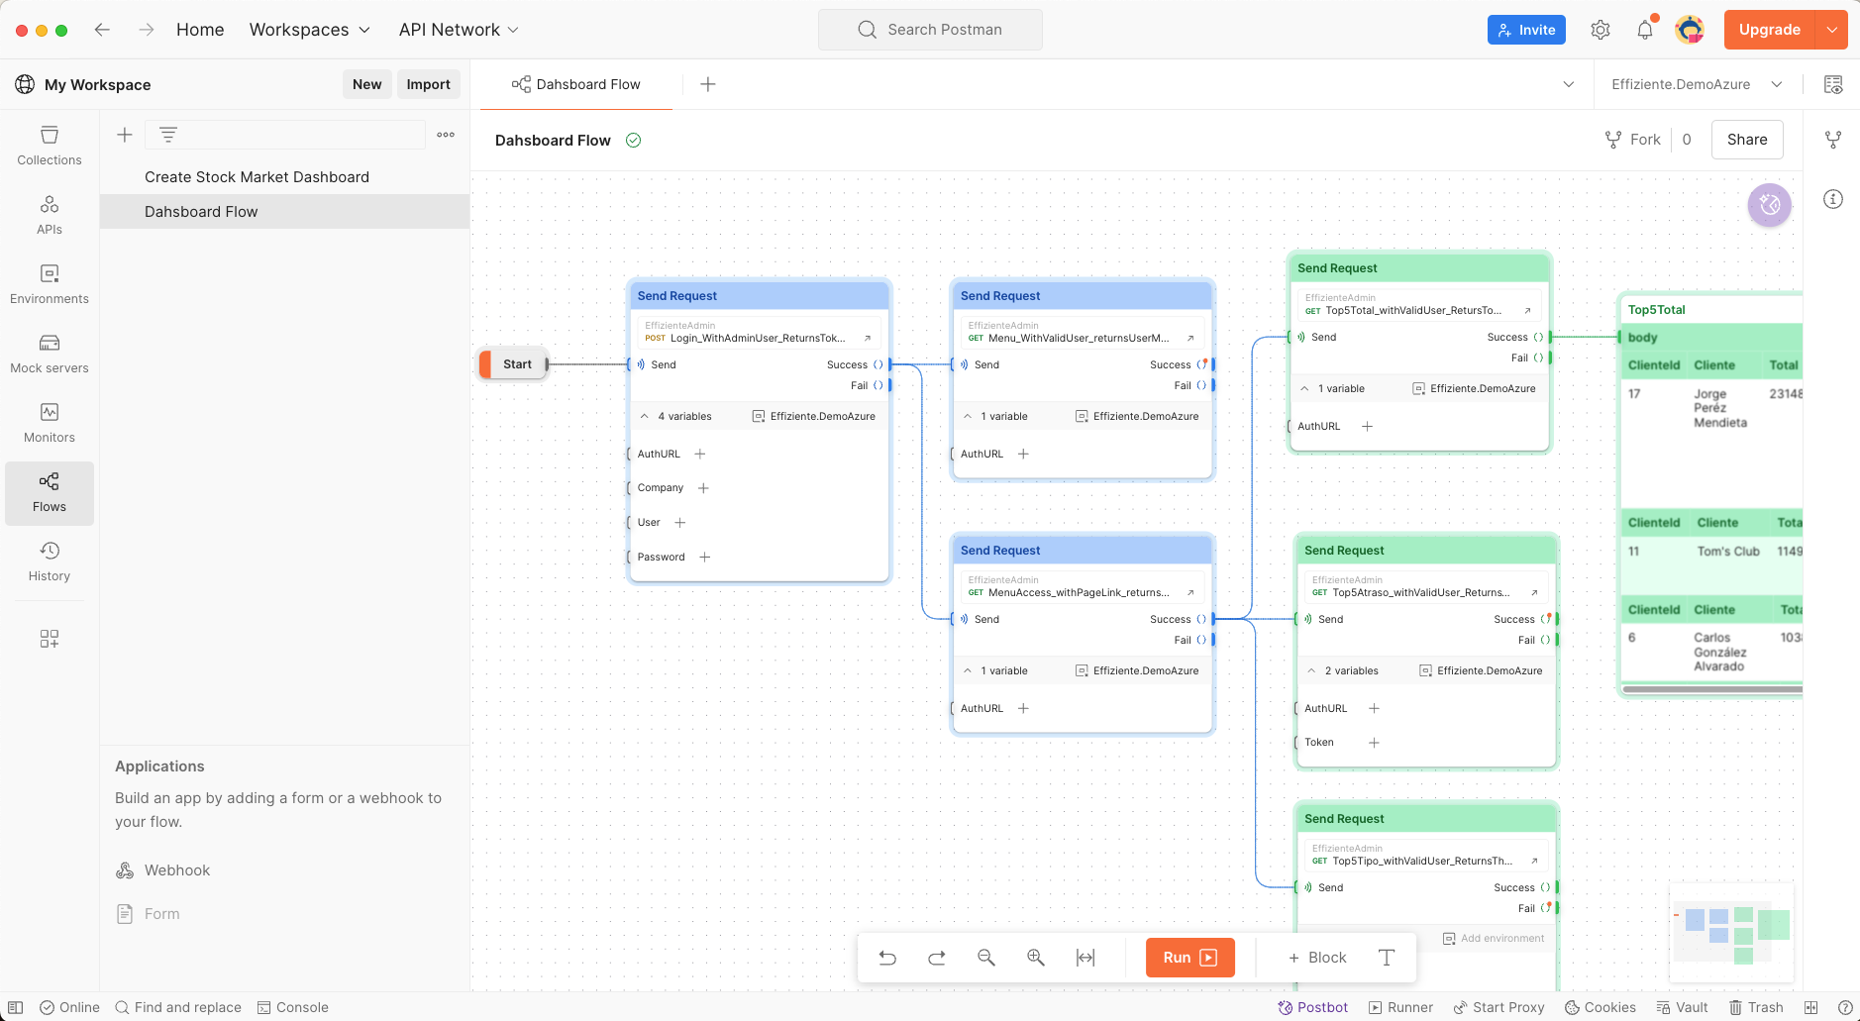1860x1021 pixels.
Task: Click the New button
Action: (x=367, y=84)
